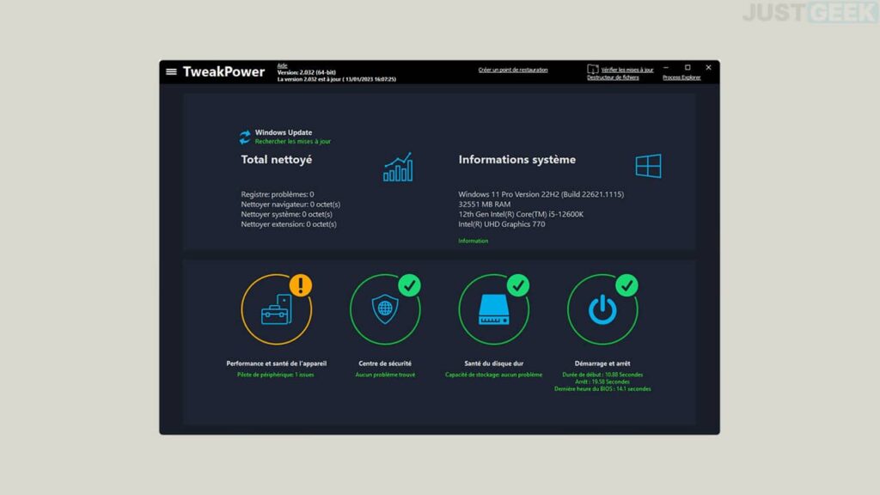This screenshot has height=495, width=880.
Task: Click Performance et santé de l'appareil label
Action: pyautogui.click(x=276, y=364)
